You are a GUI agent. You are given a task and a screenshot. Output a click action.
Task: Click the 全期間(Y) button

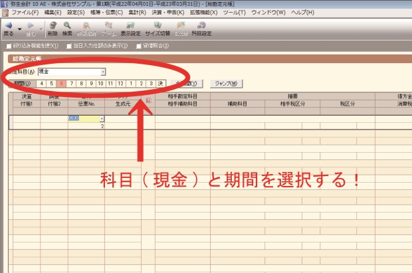pos(187,84)
